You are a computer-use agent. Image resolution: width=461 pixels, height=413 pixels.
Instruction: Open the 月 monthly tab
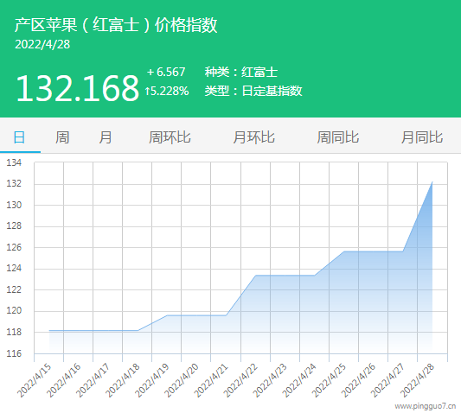(x=106, y=137)
